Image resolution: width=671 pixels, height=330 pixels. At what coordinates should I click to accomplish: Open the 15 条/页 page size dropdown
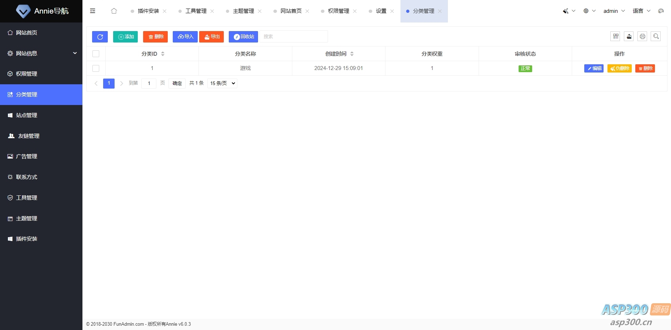[x=222, y=83]
